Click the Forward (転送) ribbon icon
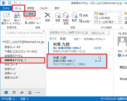 [x=74, y=17]
